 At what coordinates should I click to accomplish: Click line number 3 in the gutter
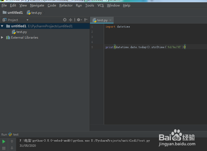point(92,37)
